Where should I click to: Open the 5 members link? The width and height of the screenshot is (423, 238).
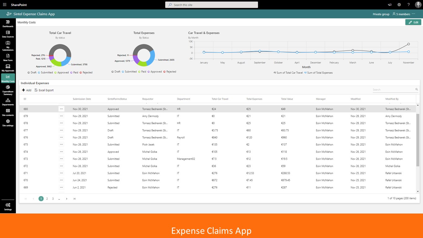tap(401, 14)
